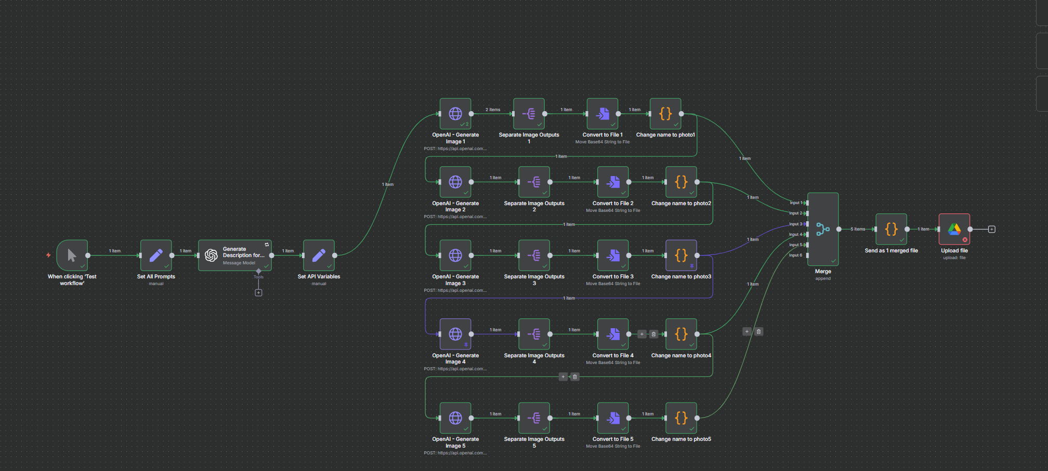1048x471 pixels.
Task: Select the Separate Image Outputs 2 node
Action: tap(534, 182)
